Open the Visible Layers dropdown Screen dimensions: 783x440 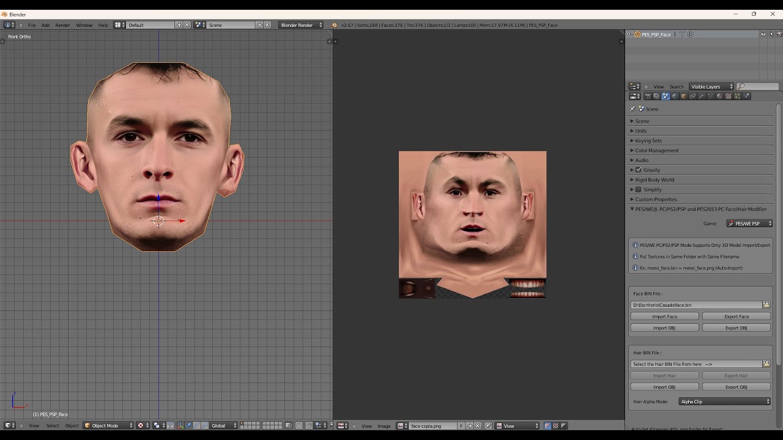coord(711,87)
